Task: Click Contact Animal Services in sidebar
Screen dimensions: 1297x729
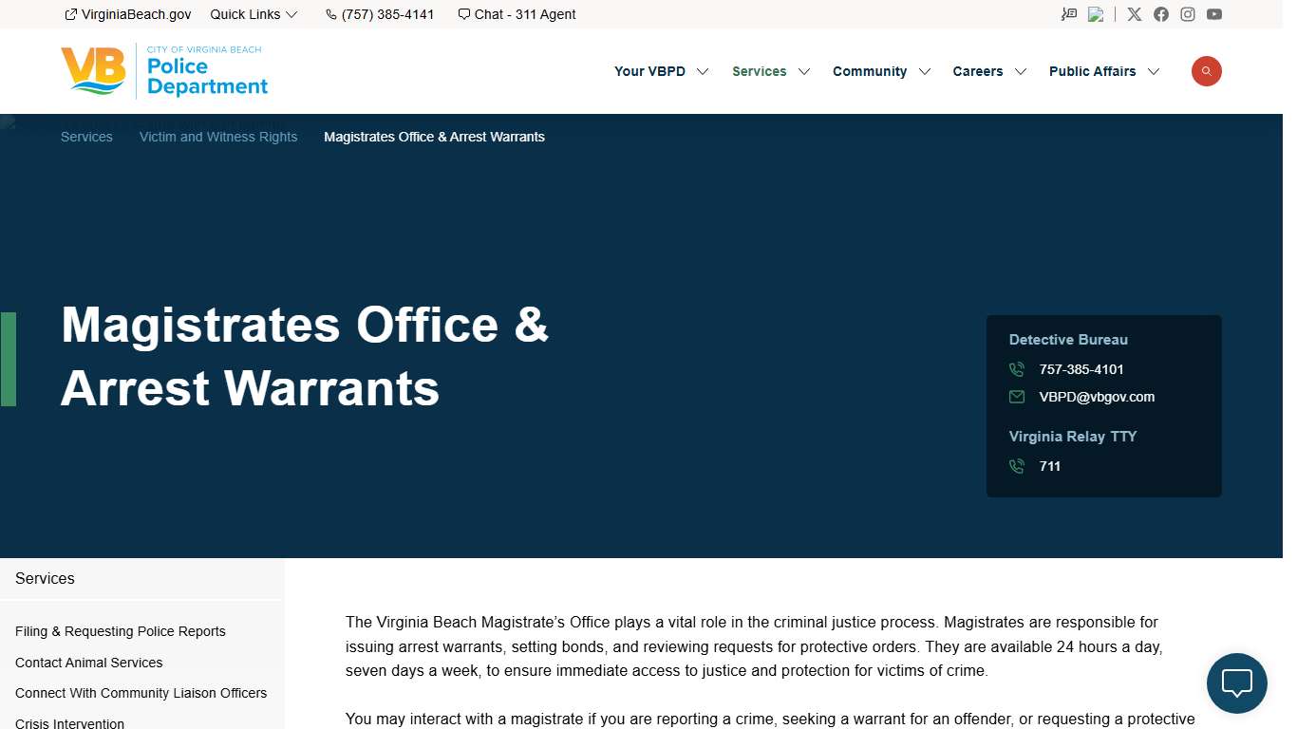Action: (x=88, y=663)
